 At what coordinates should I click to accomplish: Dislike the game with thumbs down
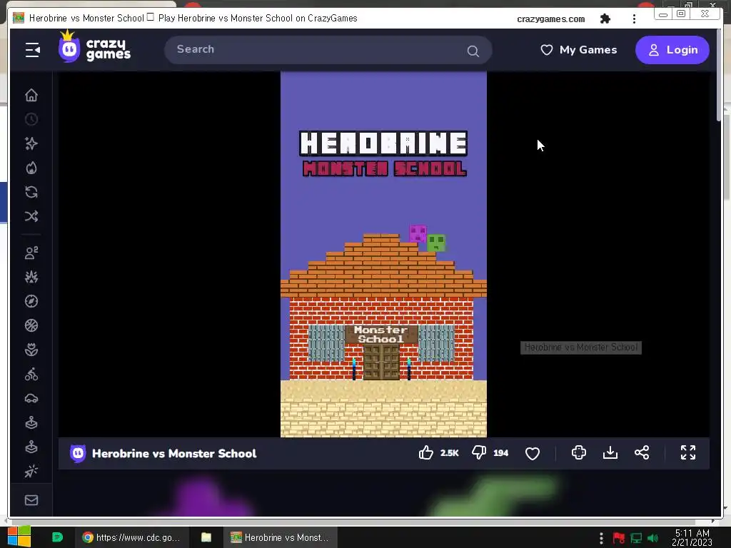[x=479, y=452]
